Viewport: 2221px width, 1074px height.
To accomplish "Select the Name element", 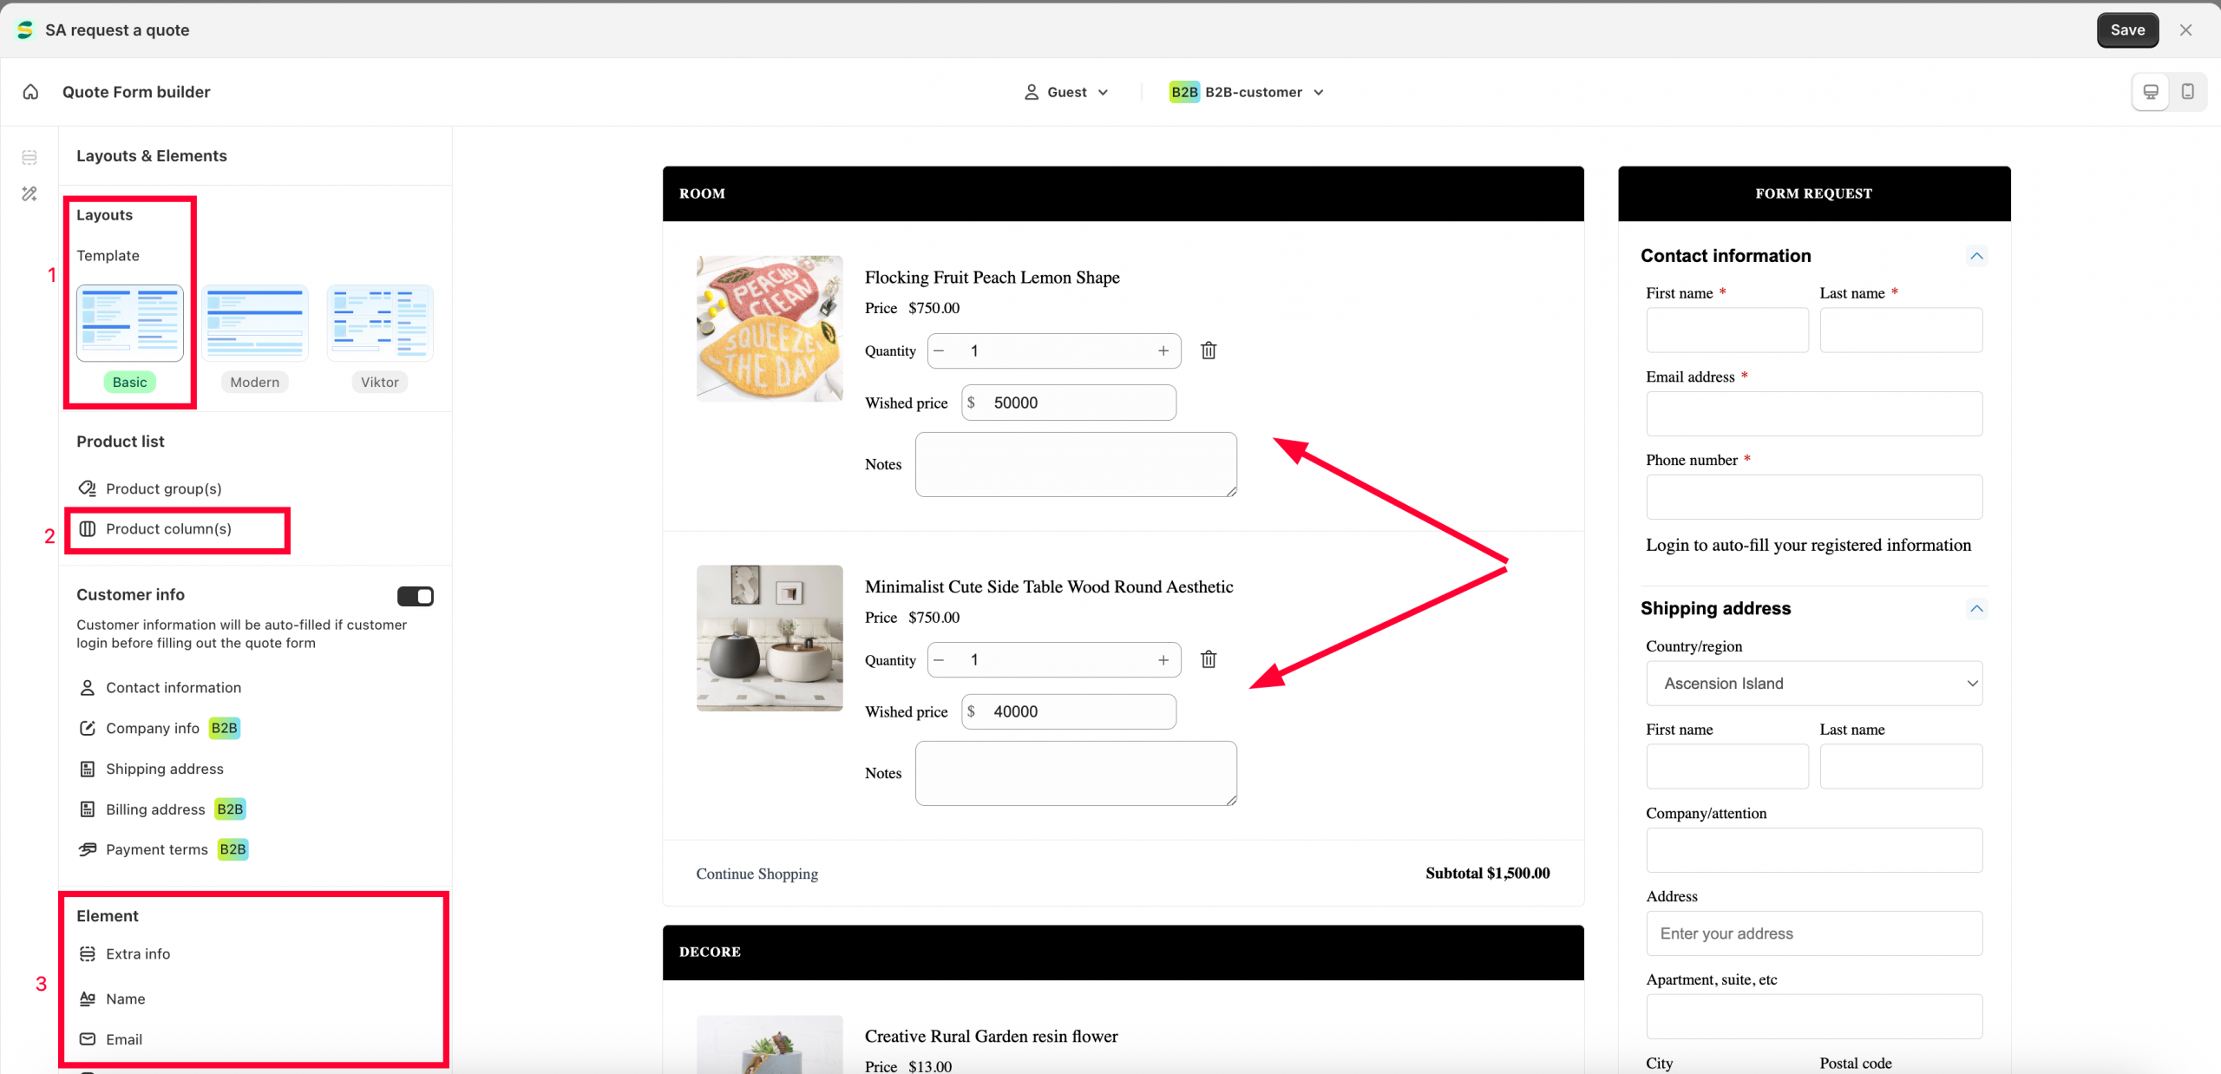I will click(x=126, y=999).
